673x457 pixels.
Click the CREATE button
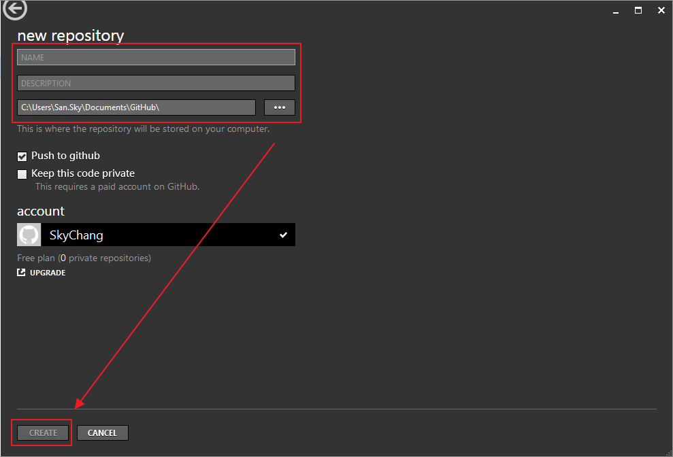tap(43, 433)
